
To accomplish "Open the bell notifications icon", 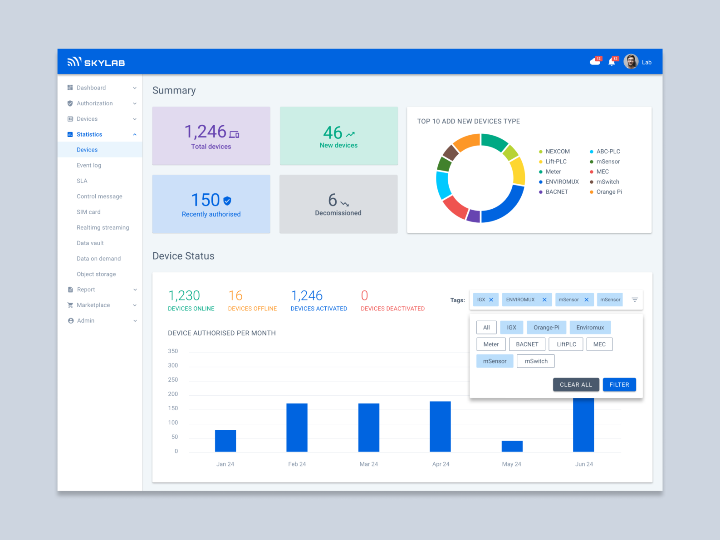I will click(x=612, y=62).
